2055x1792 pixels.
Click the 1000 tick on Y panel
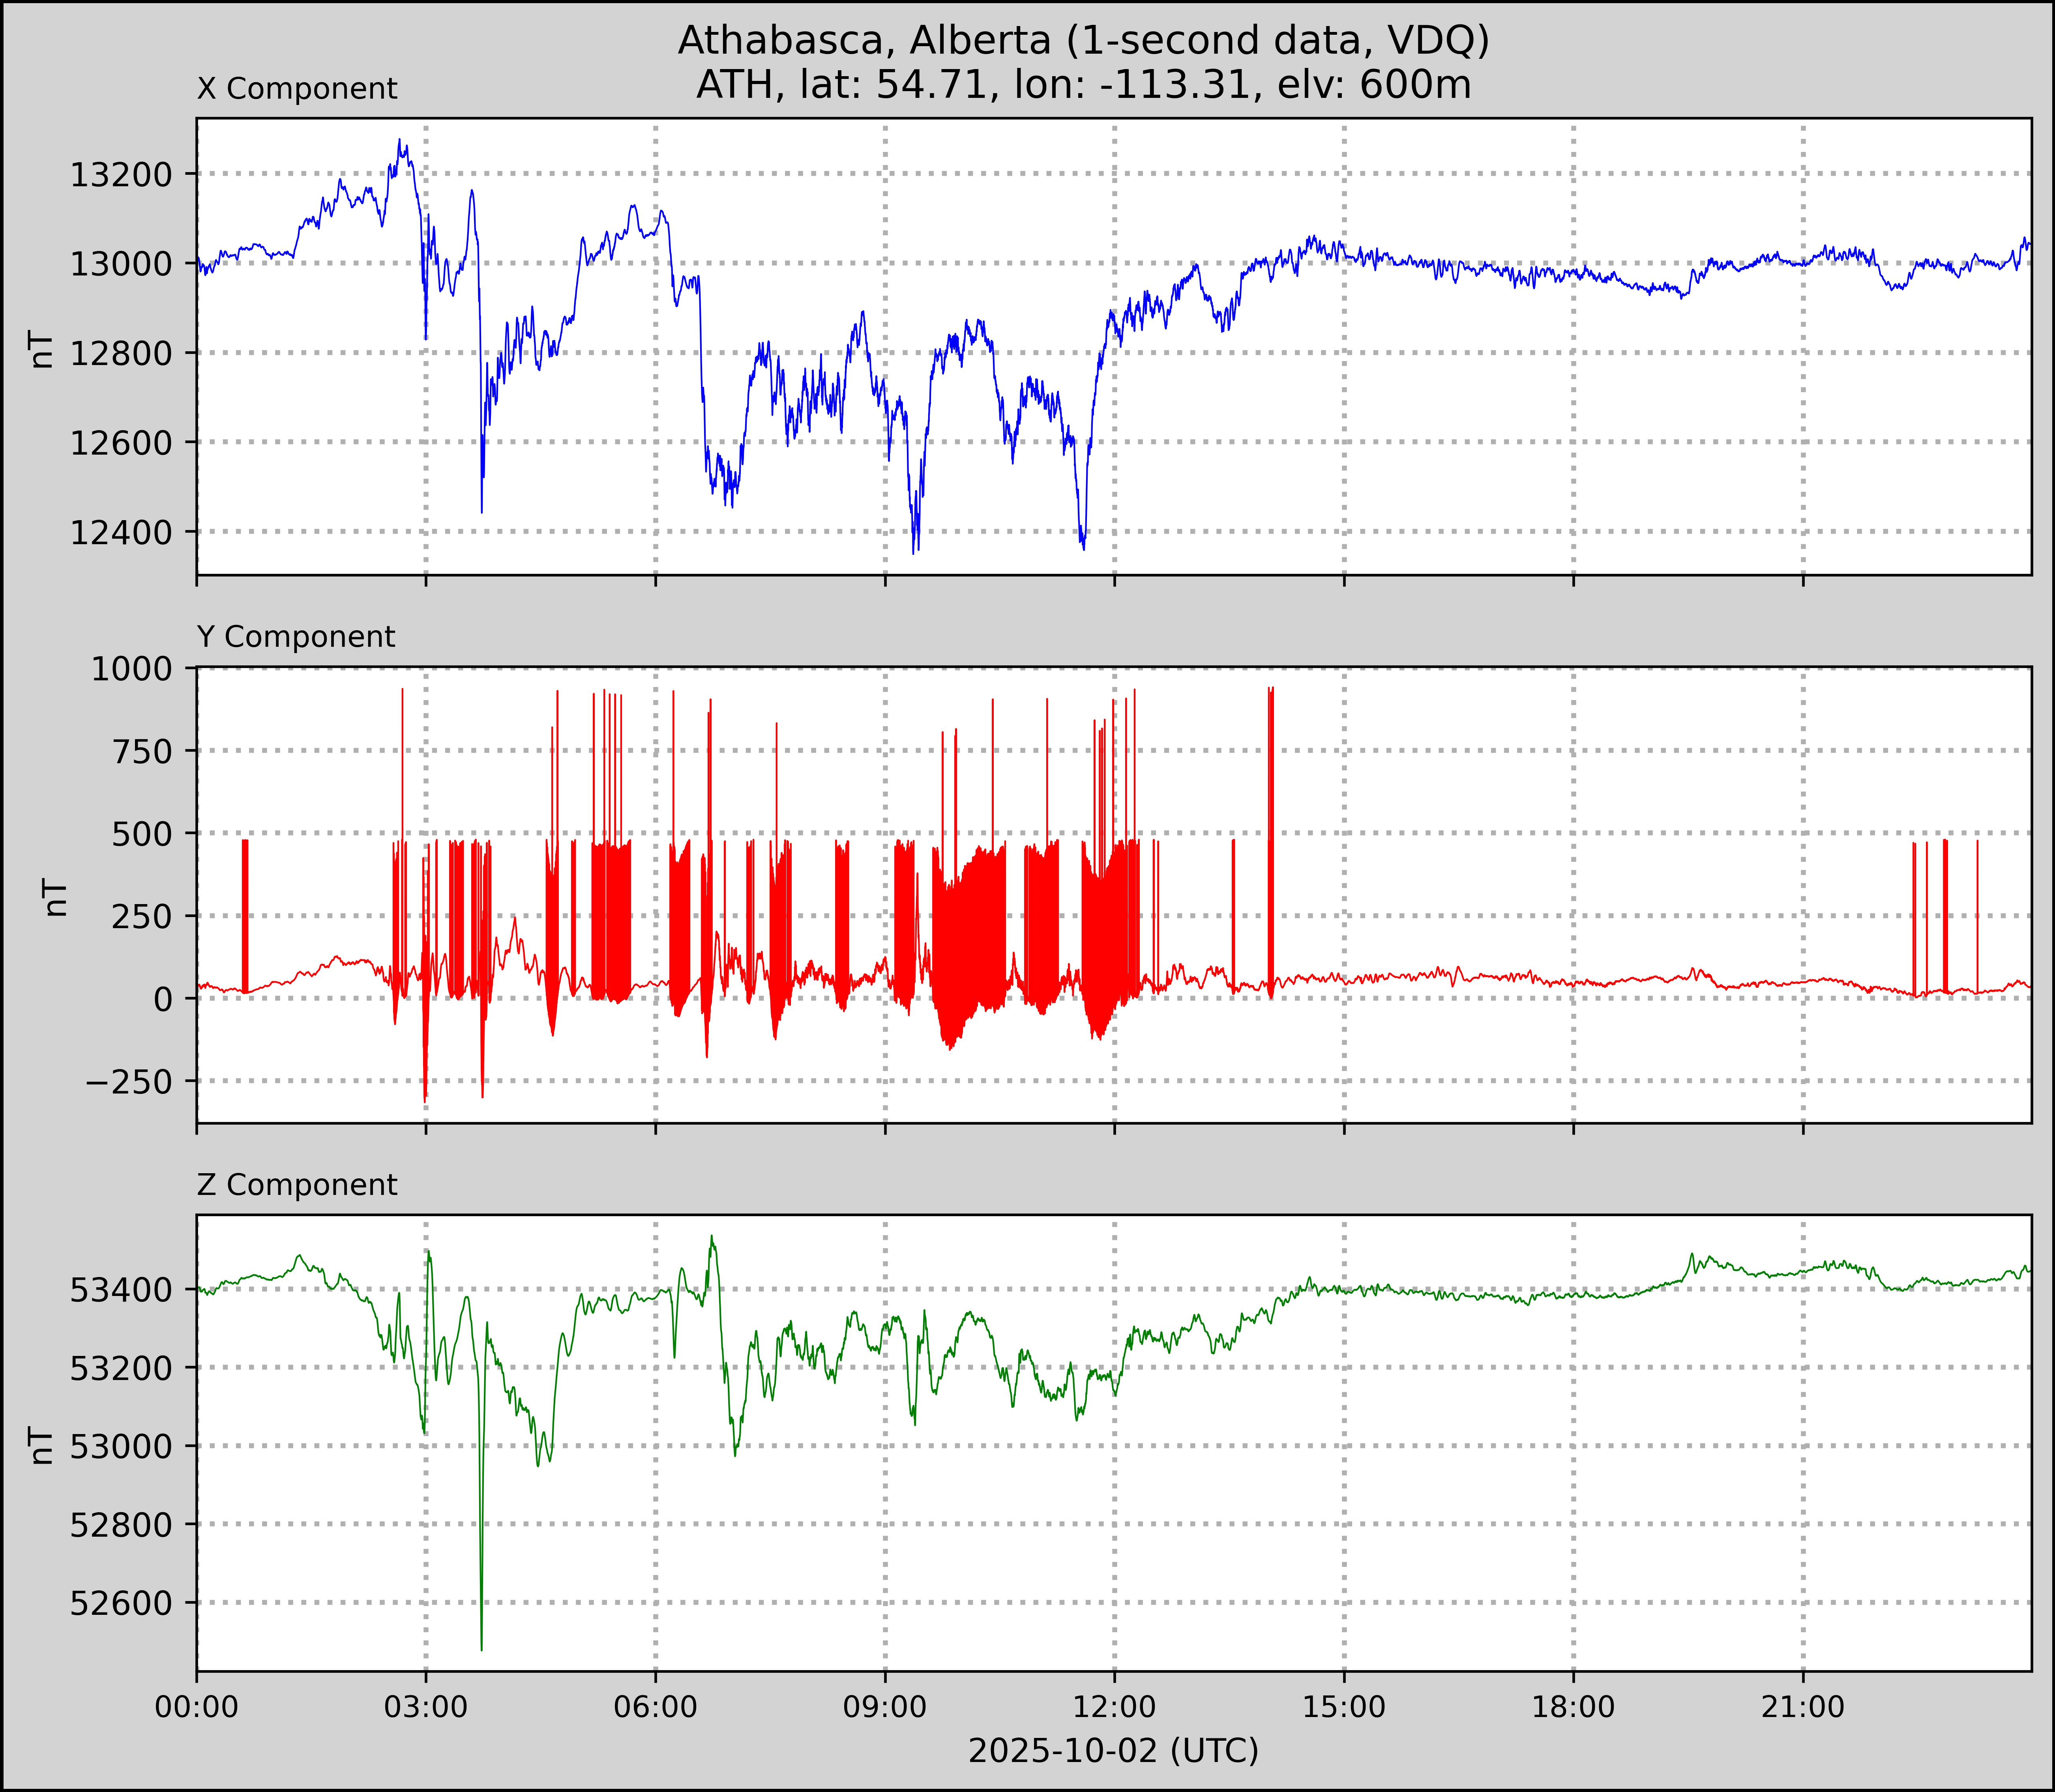131,669
